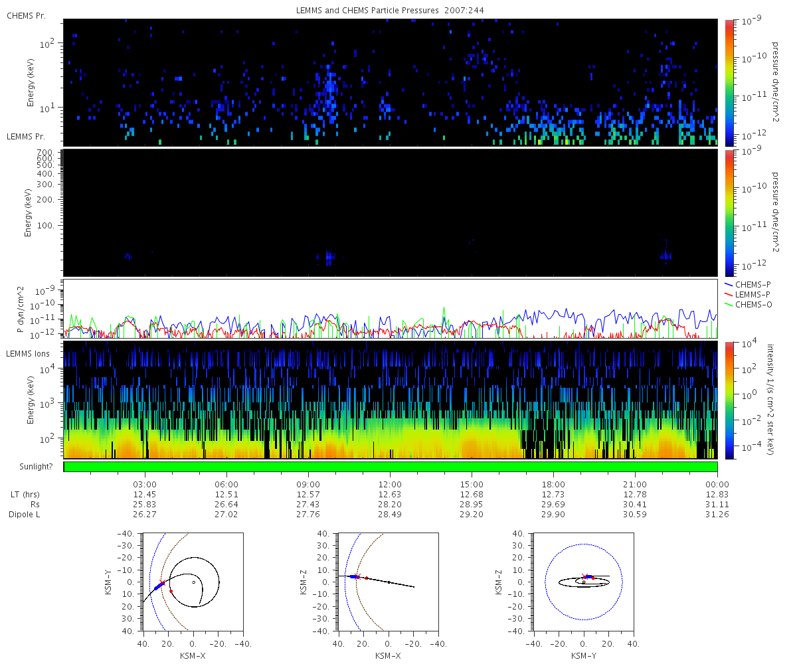Click the 03:00 time axis label
797x664 pixels.
[x=145, y=484]
